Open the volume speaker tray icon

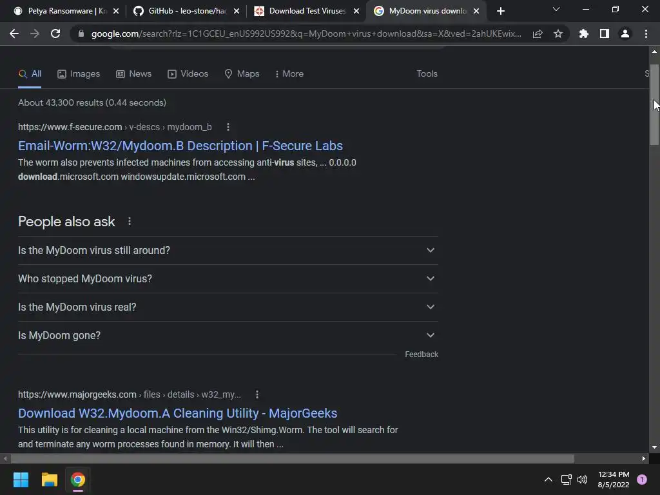(582, 480)
